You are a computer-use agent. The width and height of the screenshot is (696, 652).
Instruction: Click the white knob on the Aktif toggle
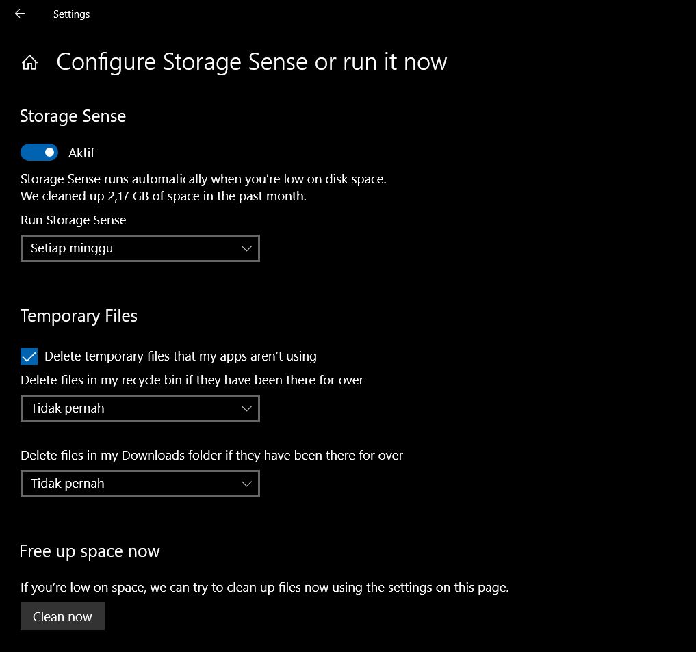click(48, 152)
